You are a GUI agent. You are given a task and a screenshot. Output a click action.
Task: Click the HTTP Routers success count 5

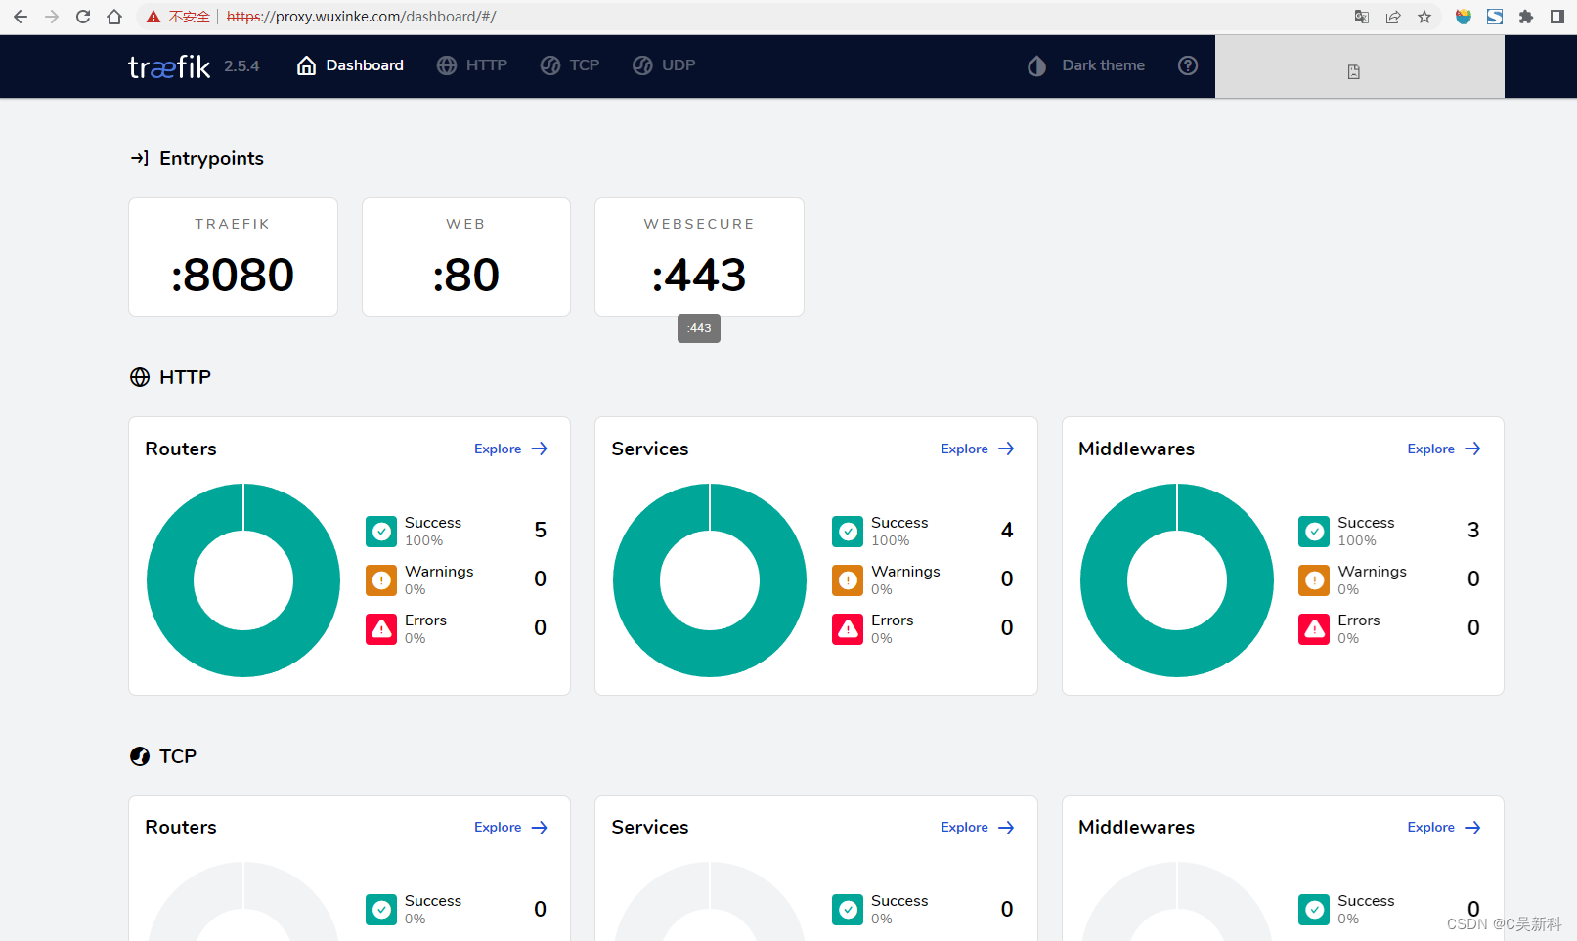(541, 530)
